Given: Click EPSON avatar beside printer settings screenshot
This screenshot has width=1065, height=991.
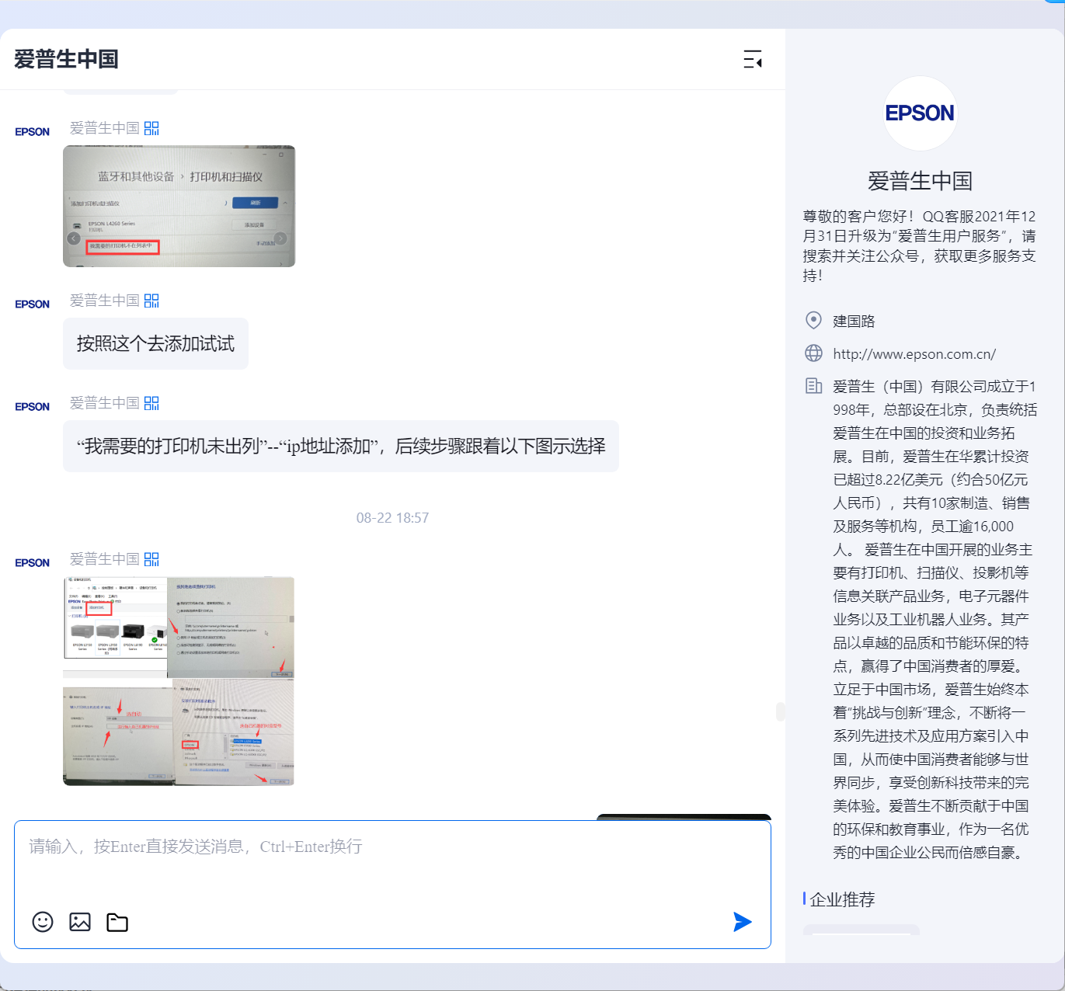Looking at the screenshot, I should click(32, 132).
